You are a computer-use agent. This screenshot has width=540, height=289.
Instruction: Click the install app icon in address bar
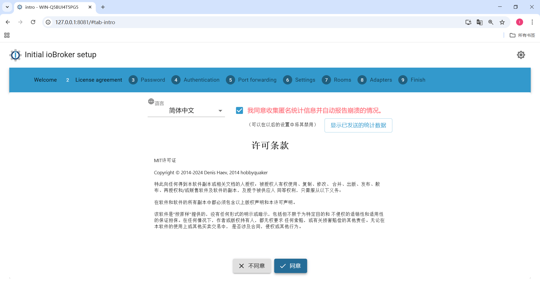pyautogui.click(x=468, y=22)
